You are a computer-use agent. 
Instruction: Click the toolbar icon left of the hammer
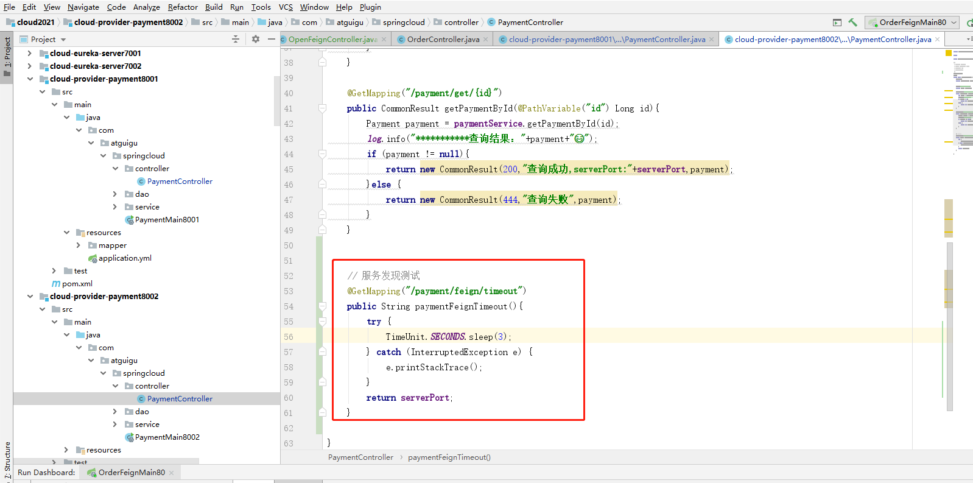pyautogui.click(x=837, y=23)
